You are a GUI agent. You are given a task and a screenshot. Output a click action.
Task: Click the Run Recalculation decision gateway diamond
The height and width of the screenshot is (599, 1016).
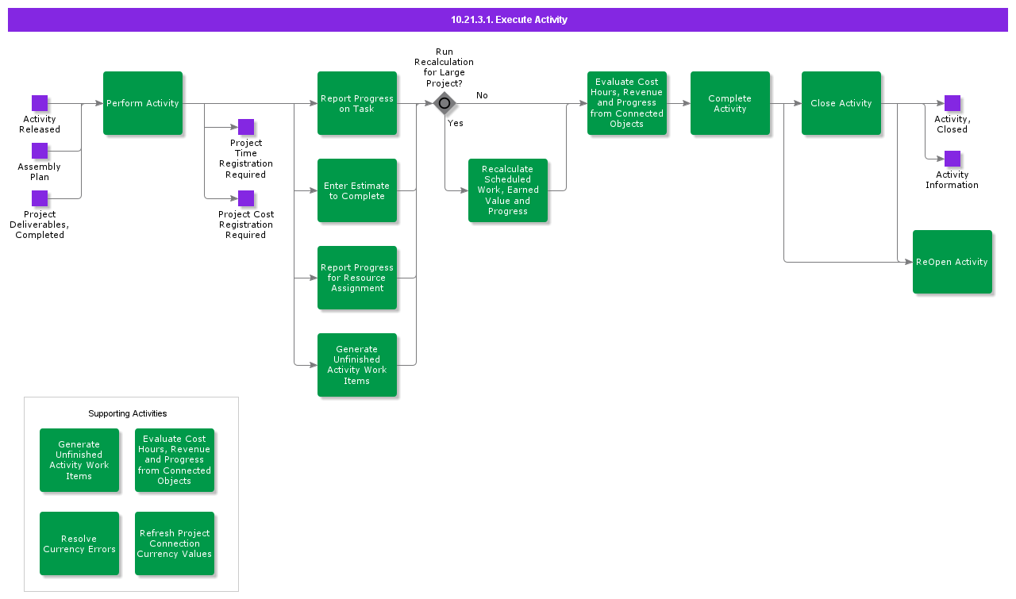click(x=444, y=103)
